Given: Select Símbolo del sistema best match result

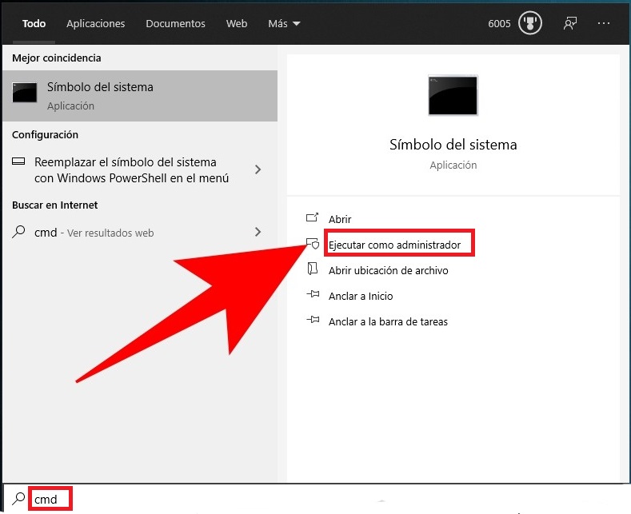Looking at the screenshot, I should pos(140,96).
